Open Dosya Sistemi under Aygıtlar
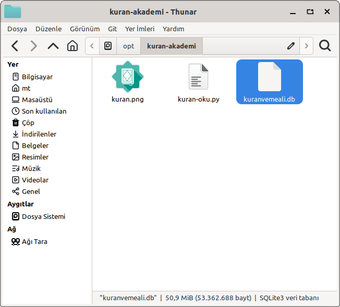Viewport: 340px width, 307px height. [x=43, y=216]
